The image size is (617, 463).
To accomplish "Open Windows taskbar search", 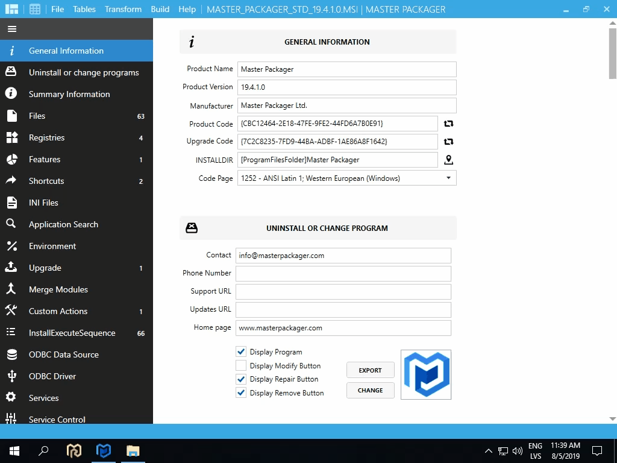I will [x=43, y=451].
